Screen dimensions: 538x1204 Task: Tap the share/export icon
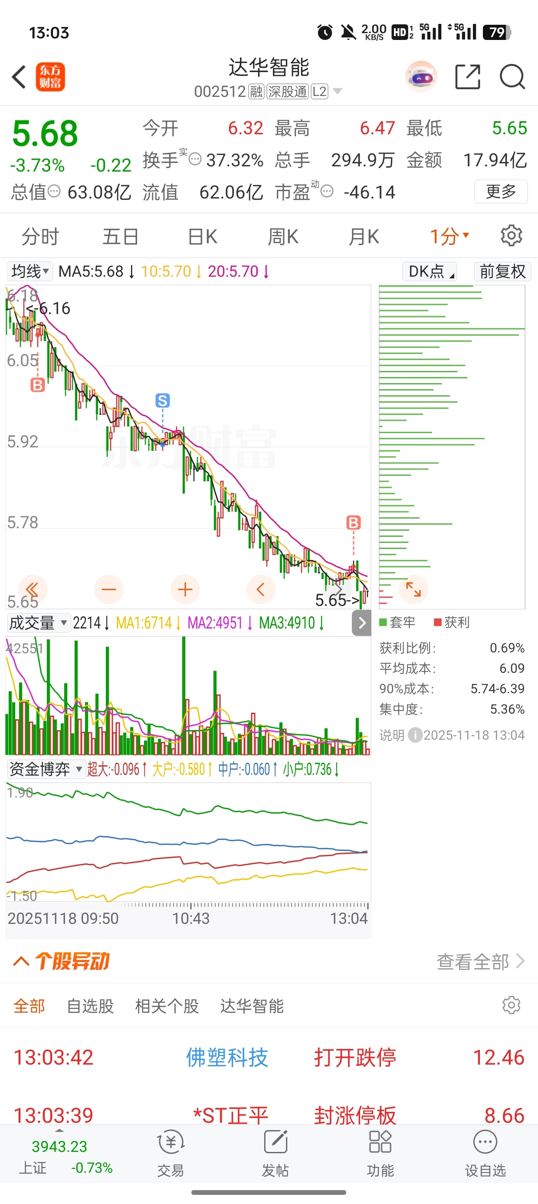467,76
